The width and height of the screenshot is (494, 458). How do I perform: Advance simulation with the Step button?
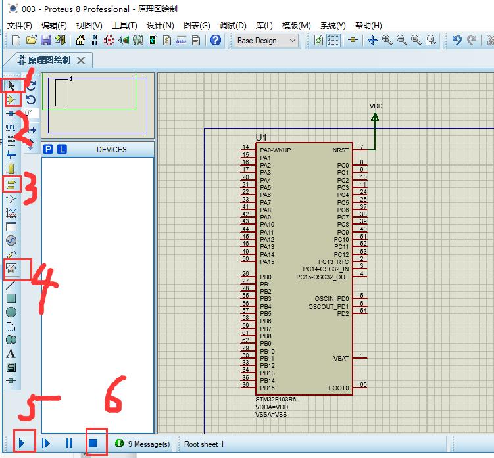click(x=45, y=443)
